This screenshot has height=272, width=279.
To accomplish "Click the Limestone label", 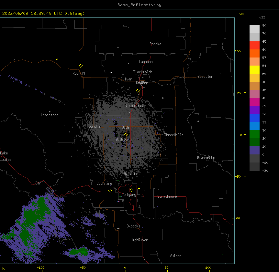I will (50, 115).
